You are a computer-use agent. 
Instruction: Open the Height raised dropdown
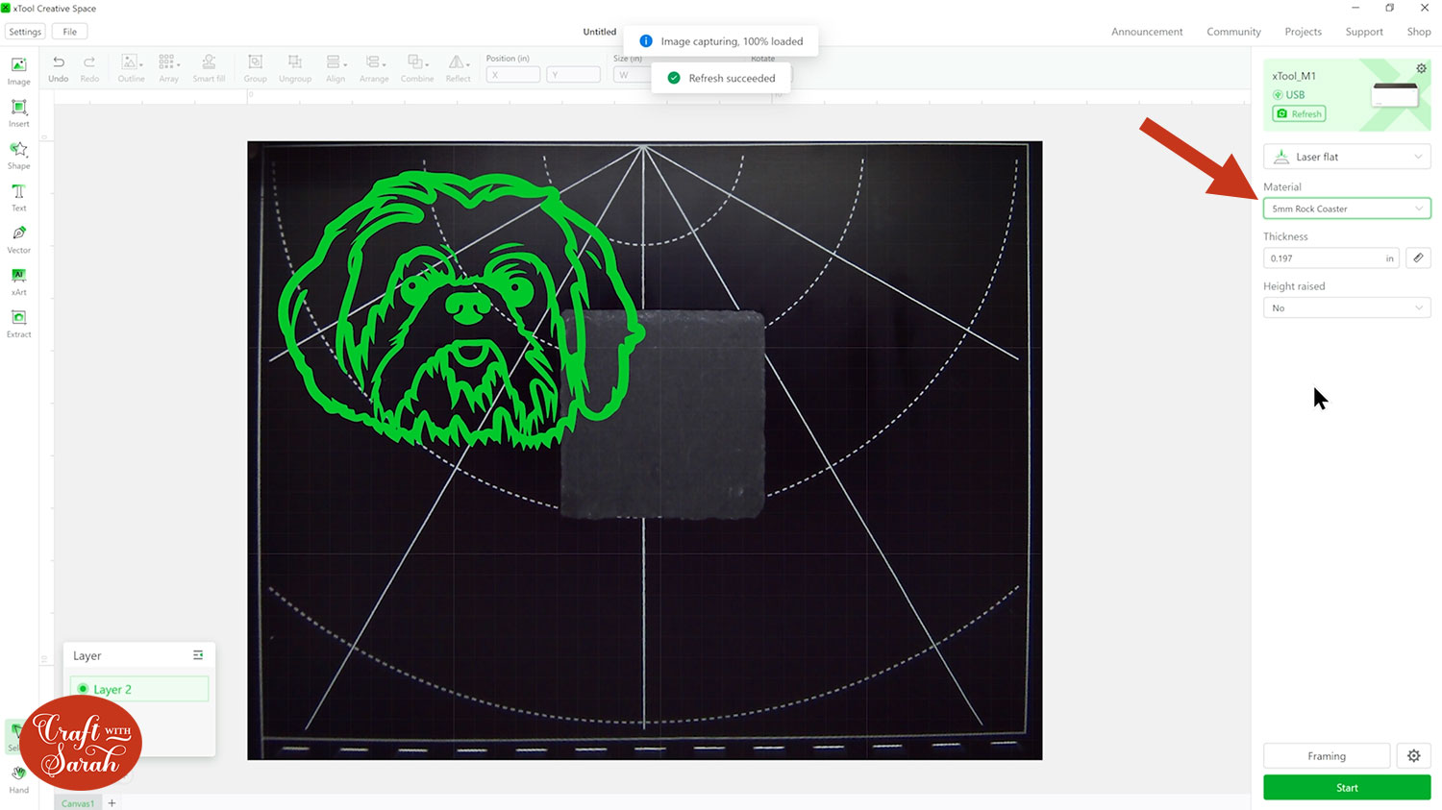[1347, 307]
